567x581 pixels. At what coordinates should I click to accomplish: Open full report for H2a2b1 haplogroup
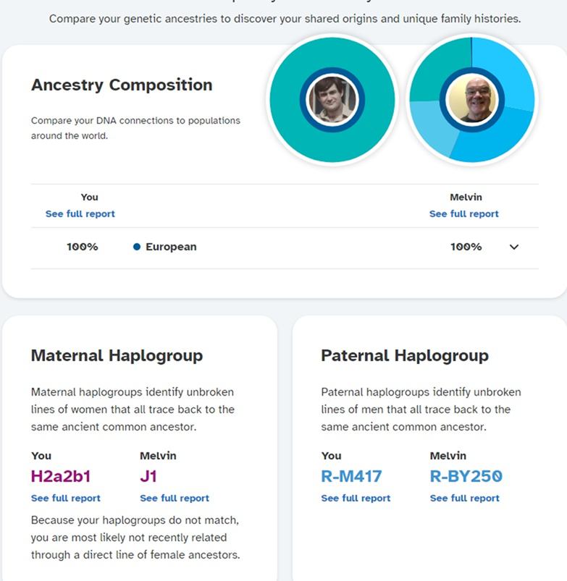(66, 498)
